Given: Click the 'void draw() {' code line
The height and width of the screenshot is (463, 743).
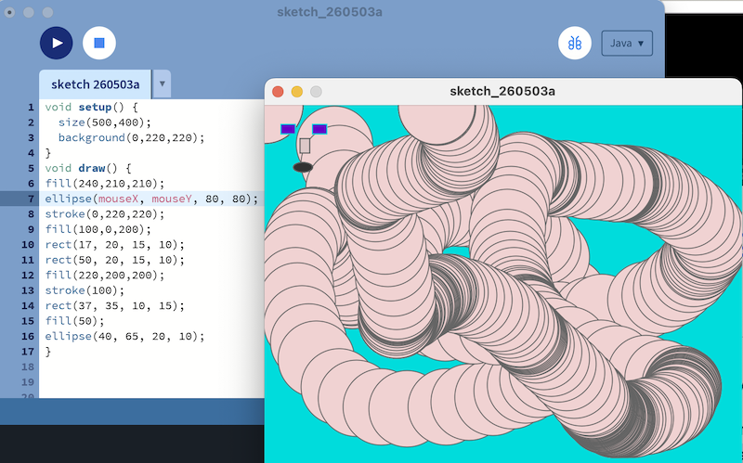Looking at the screenshot, I should [88, 168].
